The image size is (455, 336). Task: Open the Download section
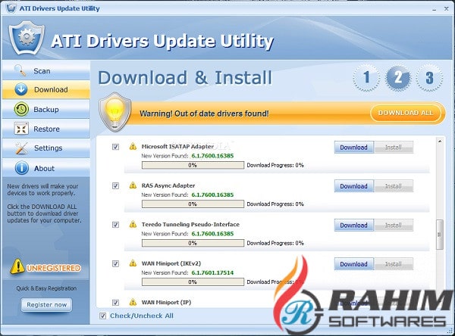45,89
